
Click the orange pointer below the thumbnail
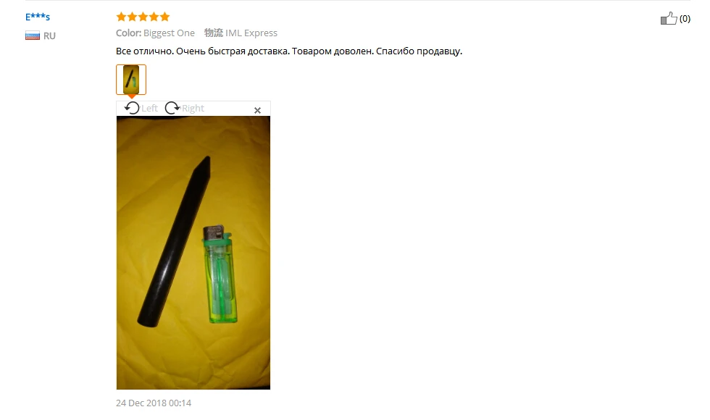pyautogui.click(x=131, y=96)
